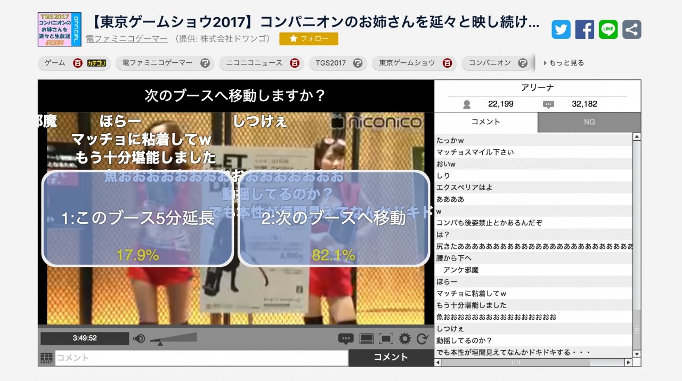Expand もっと見る to show more tags
The height and width of the screenshot is (381, 682).
pyautogui.click(x=563, y=62)
